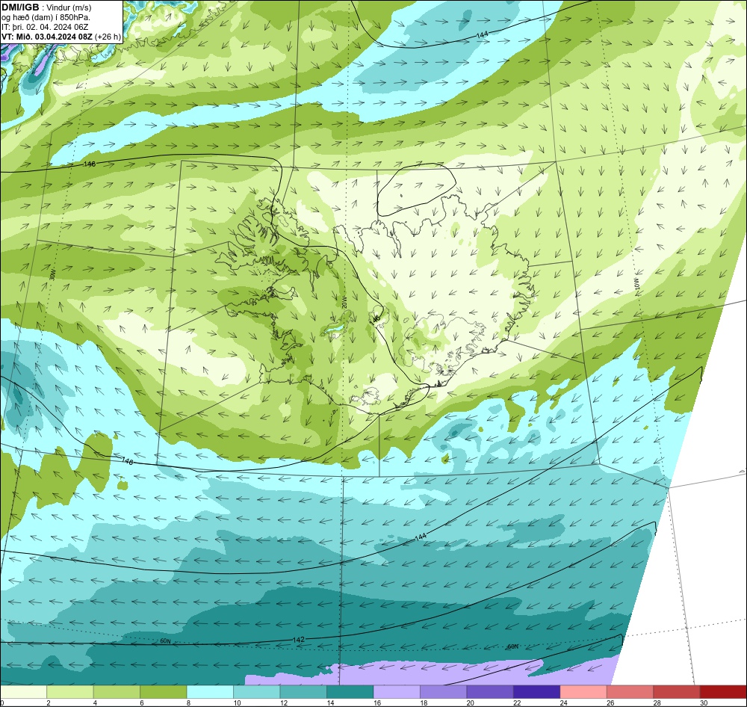Click the DMI/IGB title text
Screen dimensions: 747x707
click(x=20, y=7)
